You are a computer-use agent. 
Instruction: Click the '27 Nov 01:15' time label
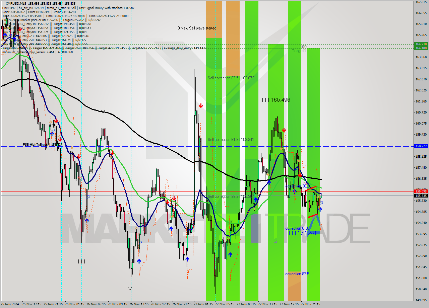click(203, 305)
